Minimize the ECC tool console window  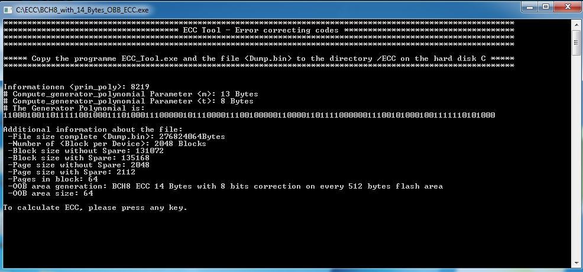point(530,7)
